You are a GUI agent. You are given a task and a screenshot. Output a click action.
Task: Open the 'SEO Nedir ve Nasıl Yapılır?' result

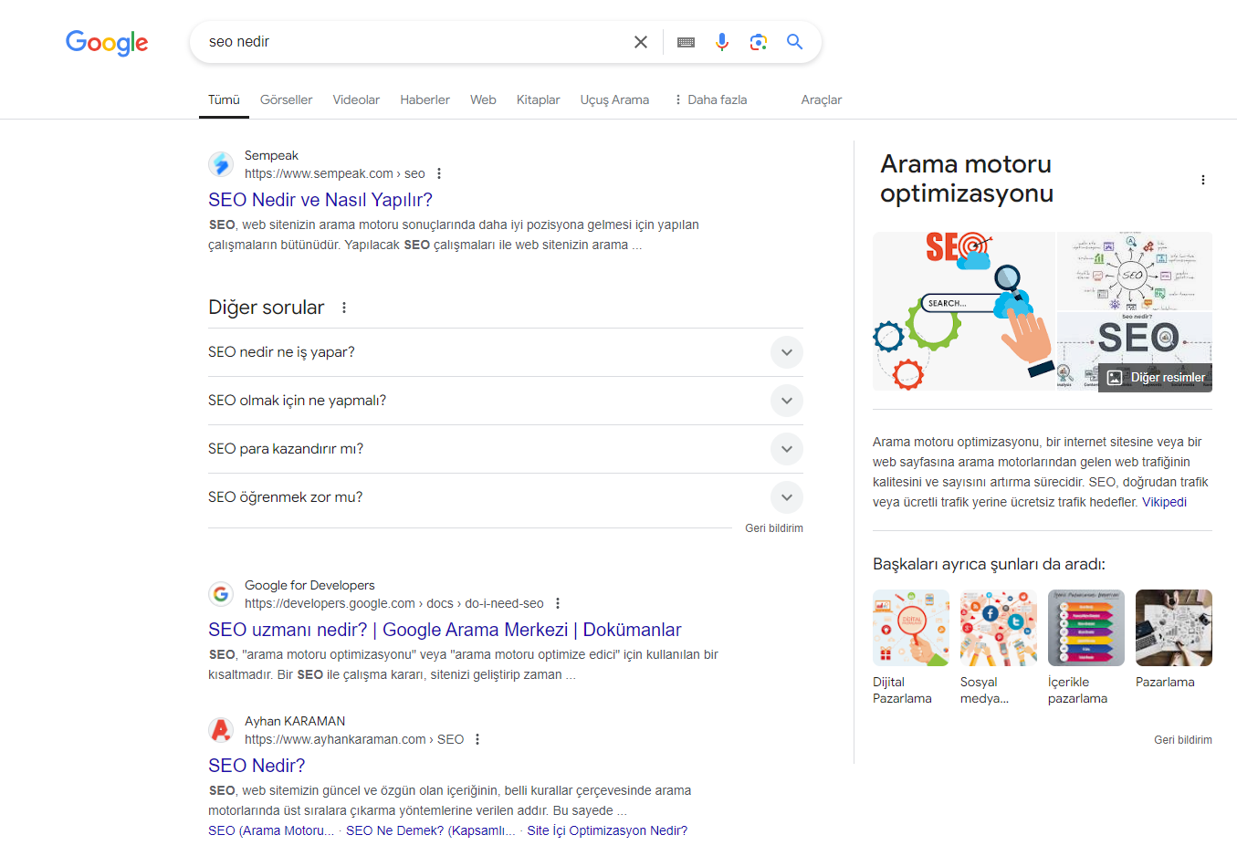tap(320, 200)
